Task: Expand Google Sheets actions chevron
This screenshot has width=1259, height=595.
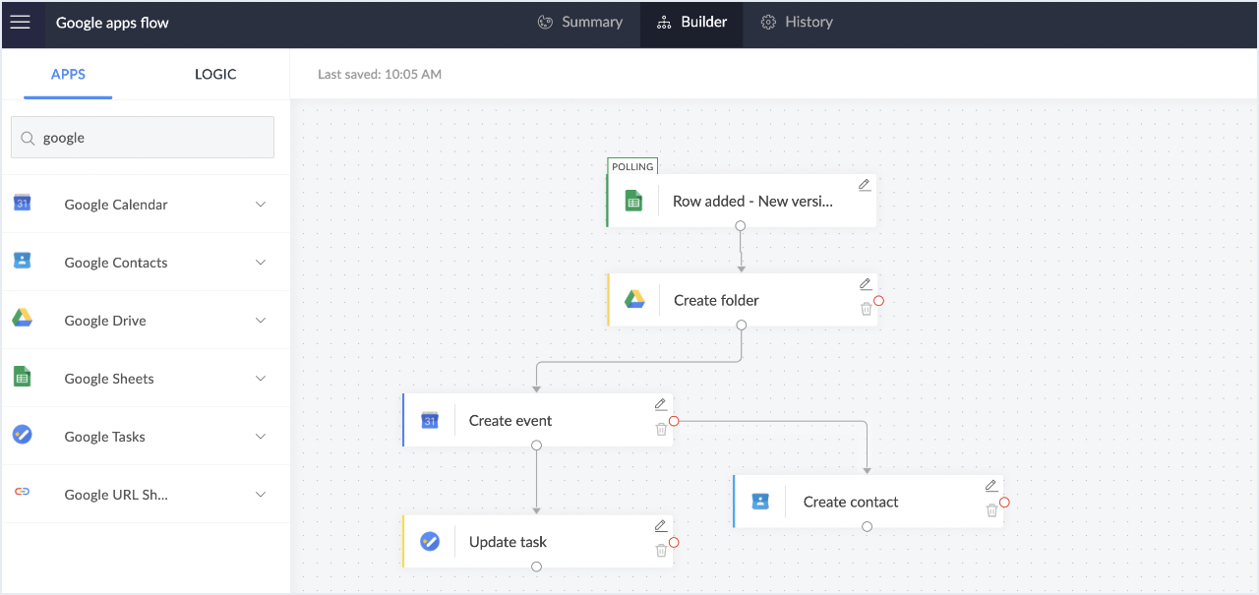Action: 261,379
